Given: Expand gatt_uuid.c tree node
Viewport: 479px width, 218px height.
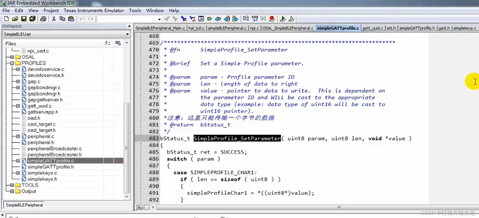Looking at the screenshot, I should [x=18, y=106].
